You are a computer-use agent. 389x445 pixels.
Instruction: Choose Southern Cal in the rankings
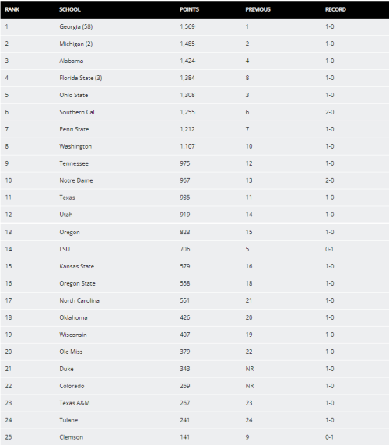[x=77, y=112]
